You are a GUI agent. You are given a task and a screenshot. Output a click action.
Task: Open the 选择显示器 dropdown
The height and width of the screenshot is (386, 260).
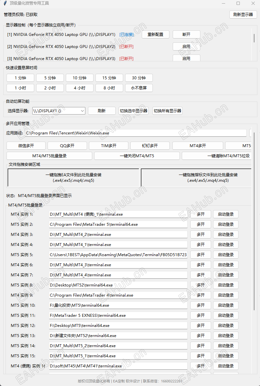coord(59,111)
